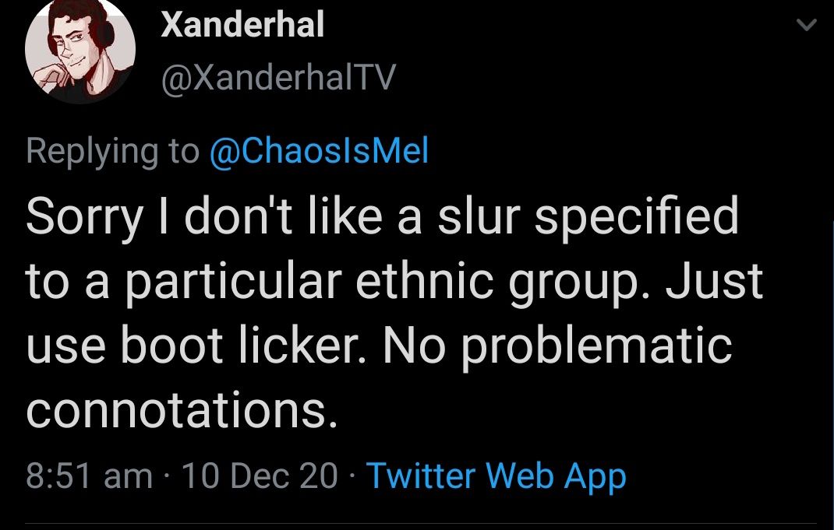
Task: Click the 8:51 am timestamp
Action: [x=89, y=476]
